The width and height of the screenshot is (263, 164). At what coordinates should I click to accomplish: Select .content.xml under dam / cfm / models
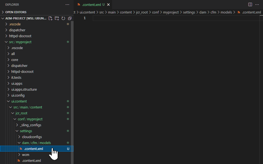click(x=37, y=149)
